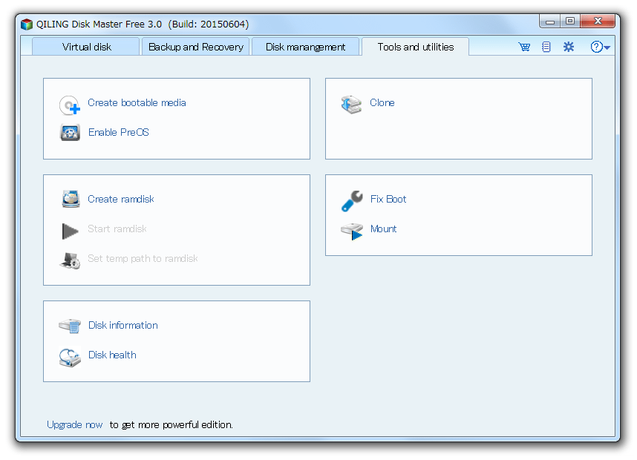Open the Create bootable media link
Image resolution: width=637 pixels, height=460 pixels.
tap(137, 102)
